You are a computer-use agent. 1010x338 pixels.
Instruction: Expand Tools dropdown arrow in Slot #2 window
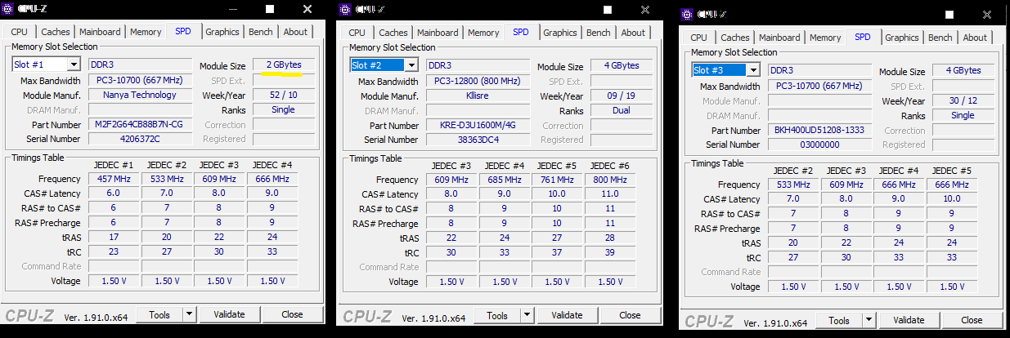[527, 315]
